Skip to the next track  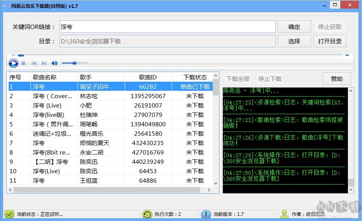pos(44,63)
